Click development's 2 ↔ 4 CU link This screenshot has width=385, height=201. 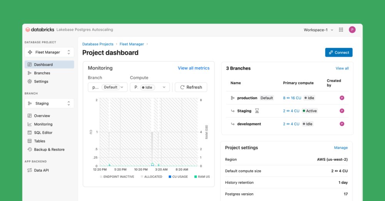pos(291,124)
